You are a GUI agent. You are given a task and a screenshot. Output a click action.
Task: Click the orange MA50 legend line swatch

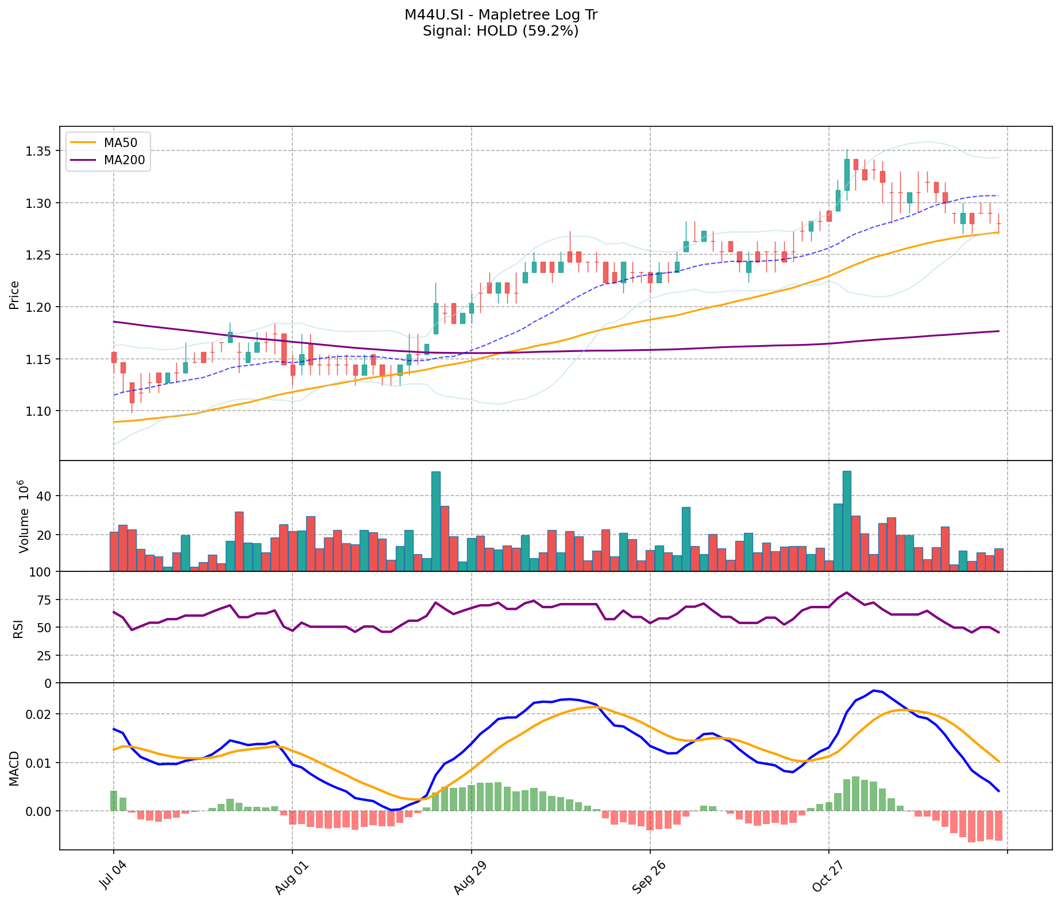click(83, 142)
